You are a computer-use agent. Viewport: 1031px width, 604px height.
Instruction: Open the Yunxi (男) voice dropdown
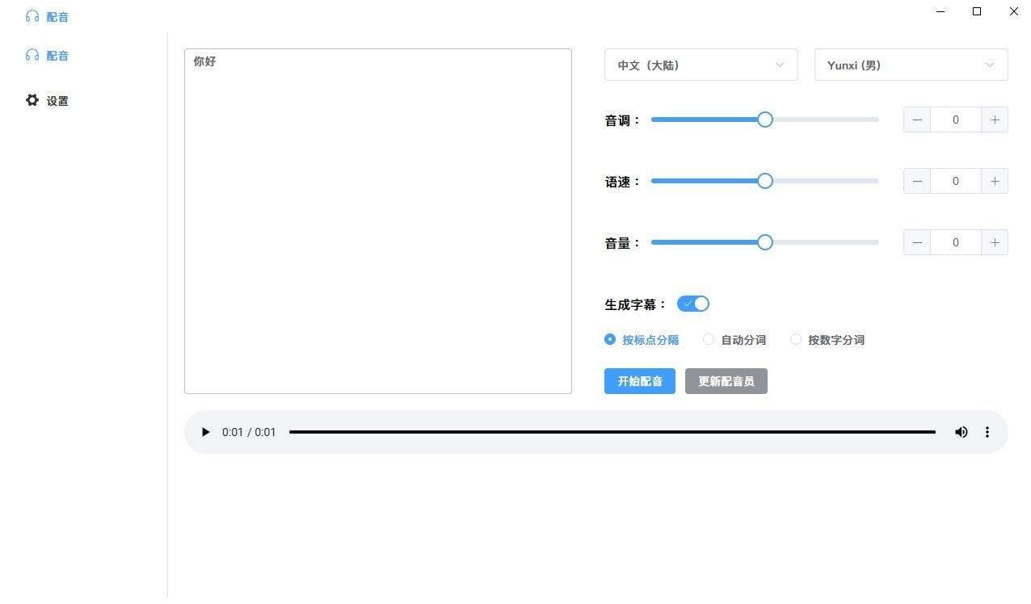coord(910,65)
